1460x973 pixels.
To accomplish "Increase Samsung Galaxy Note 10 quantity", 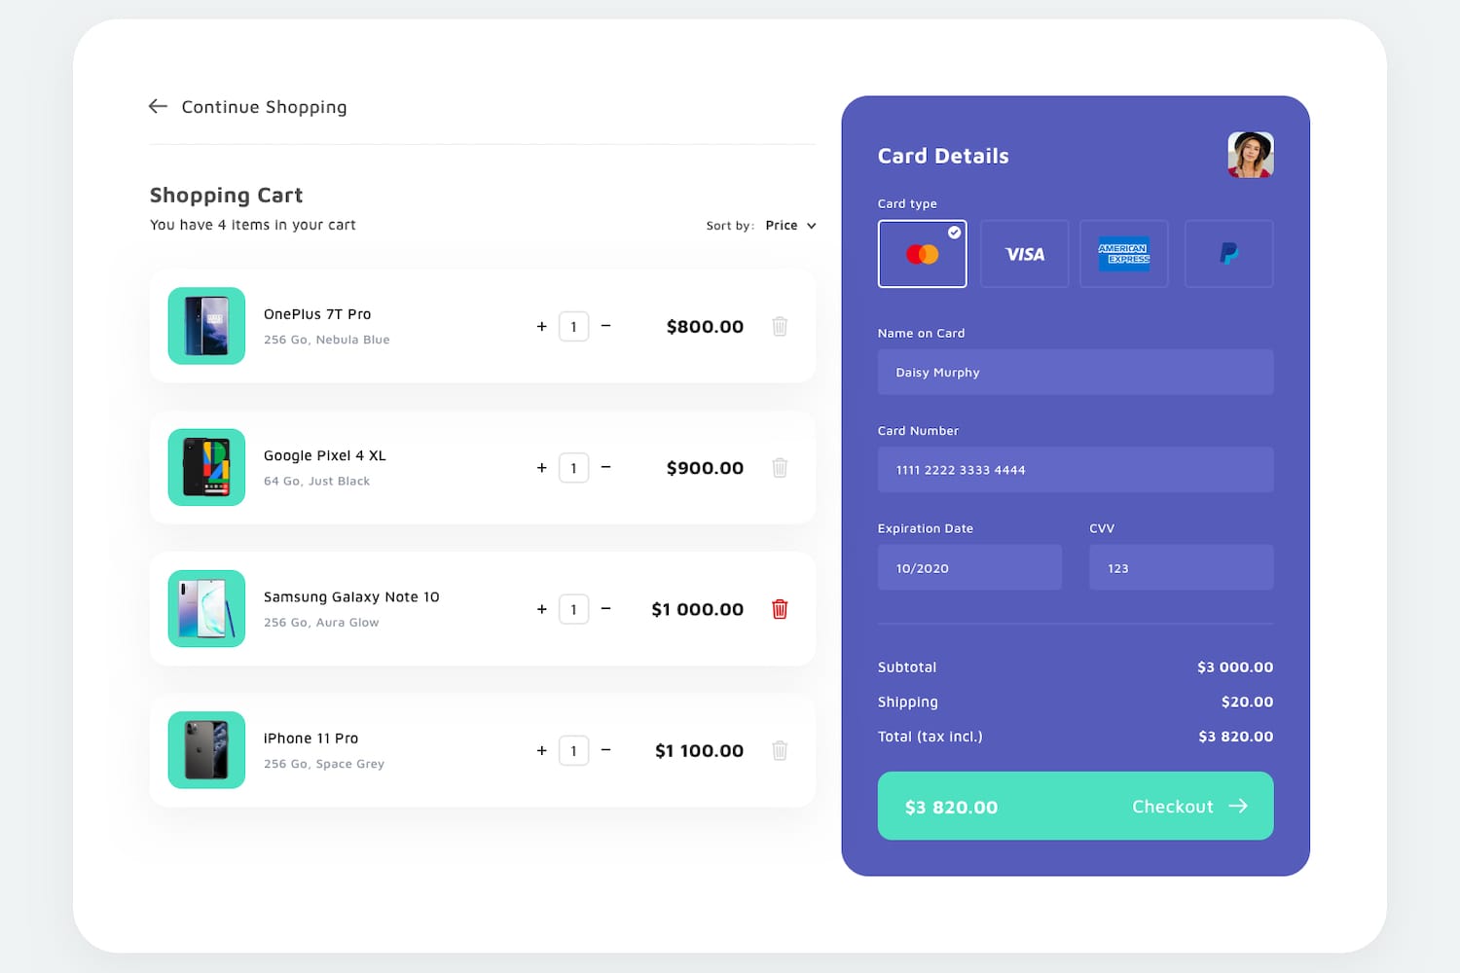I will [542, 609].
